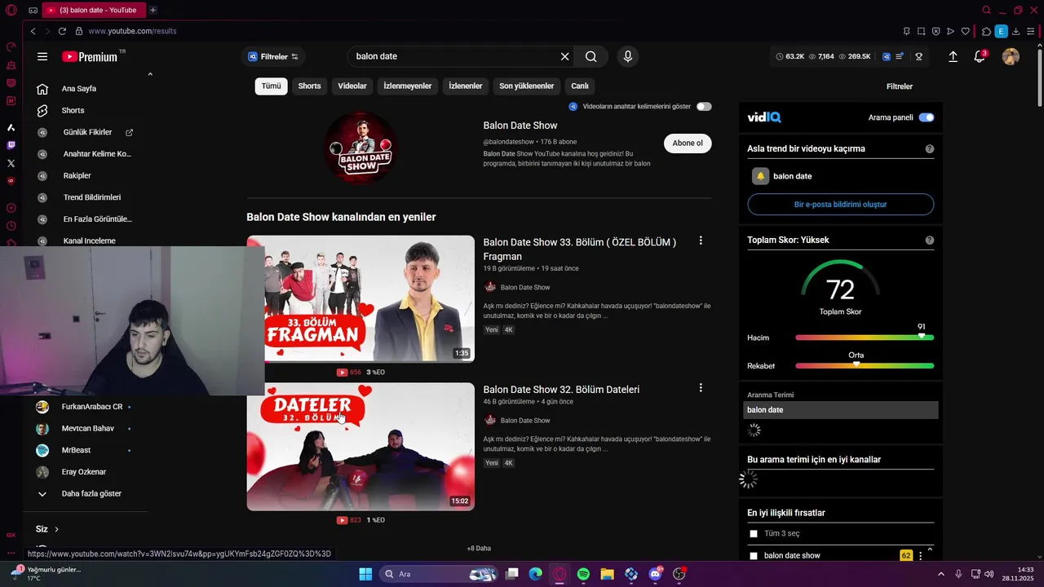Clear the search box with the X
The image size is (1044, 587).
(564, 56)
